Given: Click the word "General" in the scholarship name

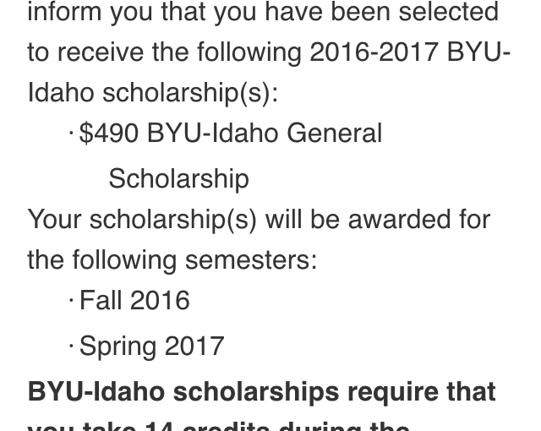Looking at the screenshot, I should tap(335, 133).
